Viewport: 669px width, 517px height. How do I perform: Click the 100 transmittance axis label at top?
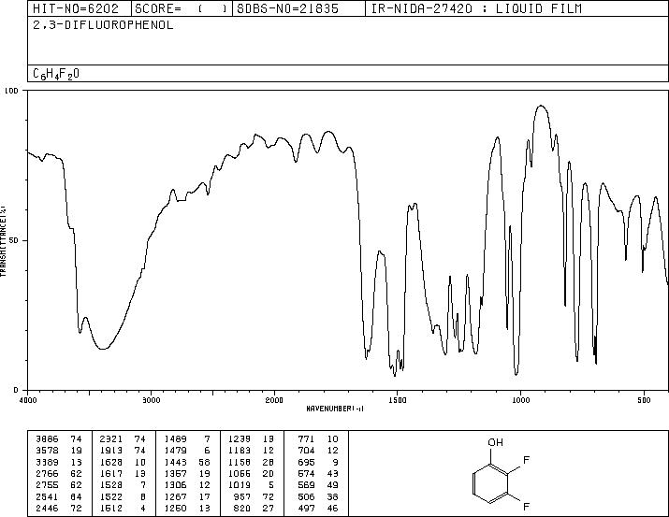coord(11,91)
